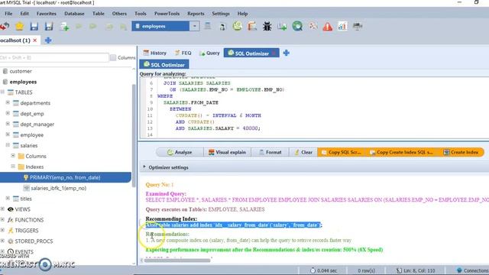Open the employees database dropdown
This screenshot has width=489, height=275.
coord(194,26)
